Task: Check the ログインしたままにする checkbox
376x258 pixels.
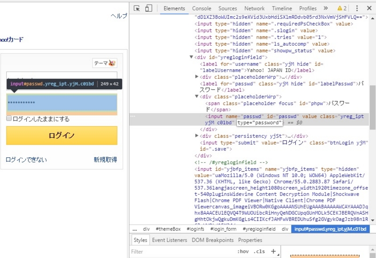Action: (x=9, y=118)
